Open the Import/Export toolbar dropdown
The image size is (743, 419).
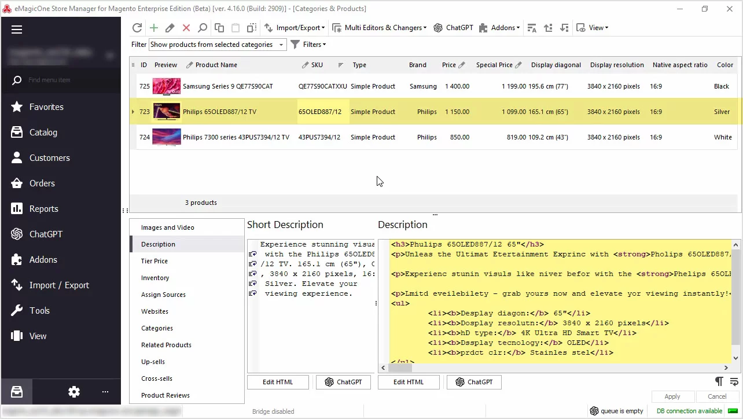(x=295, y=28)
